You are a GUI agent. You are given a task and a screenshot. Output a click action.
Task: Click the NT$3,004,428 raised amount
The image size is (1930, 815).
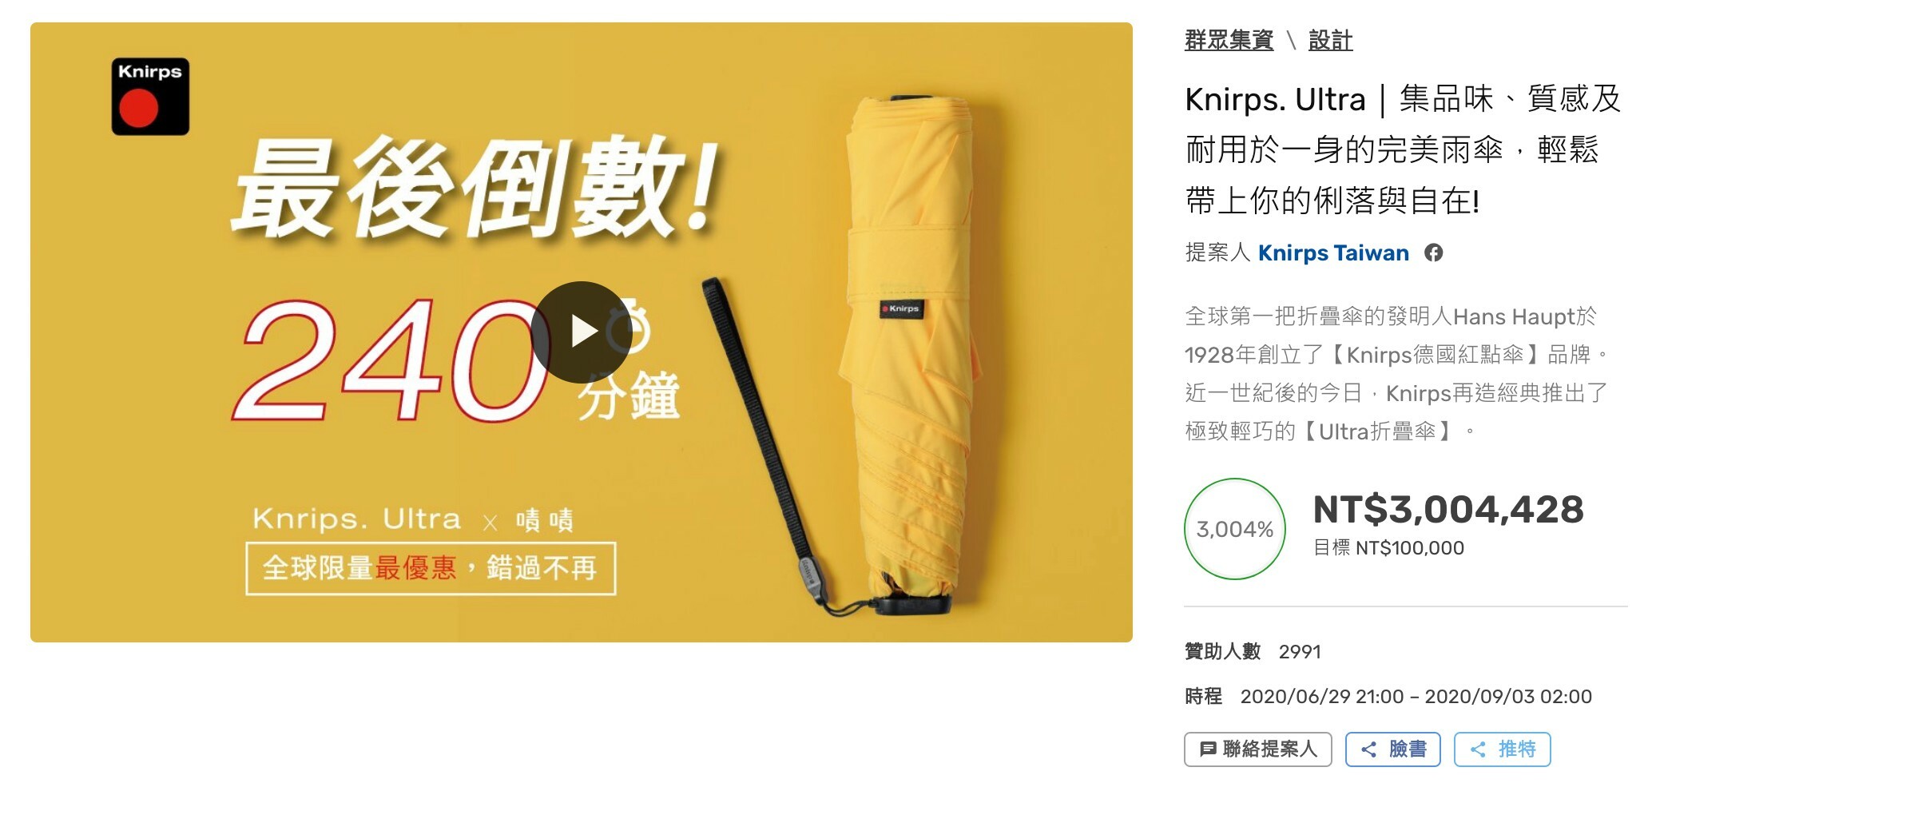coord(1448,509)
